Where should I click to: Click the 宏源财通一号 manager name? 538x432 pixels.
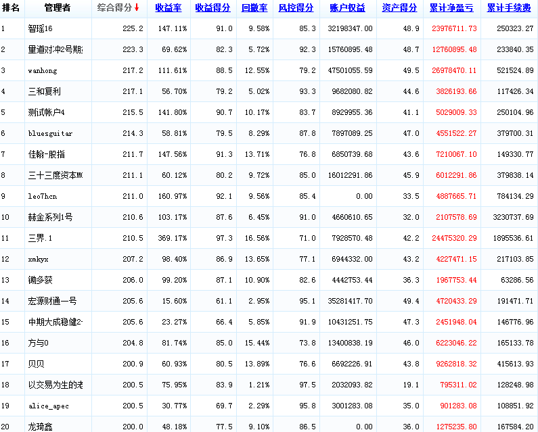pos(52,301)
